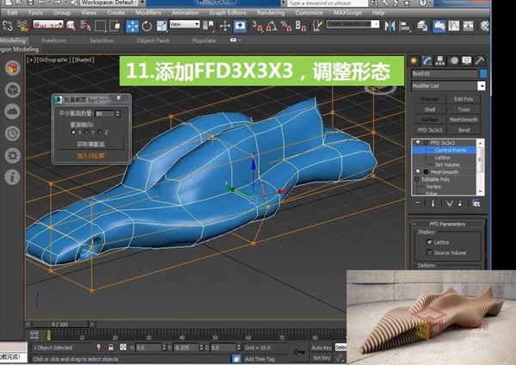Toggle the Graphite ribbon icon
This screenshot has width=516, height=365.
tap(439, 26)
